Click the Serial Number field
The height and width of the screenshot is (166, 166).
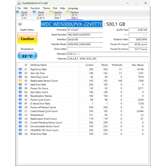click(85, 35)
